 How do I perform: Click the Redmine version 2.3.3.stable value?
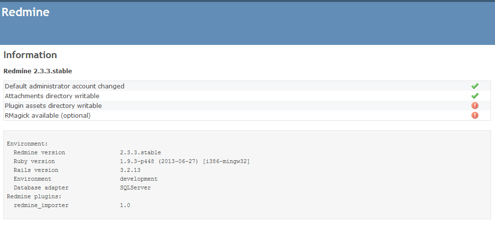point(140,152)
